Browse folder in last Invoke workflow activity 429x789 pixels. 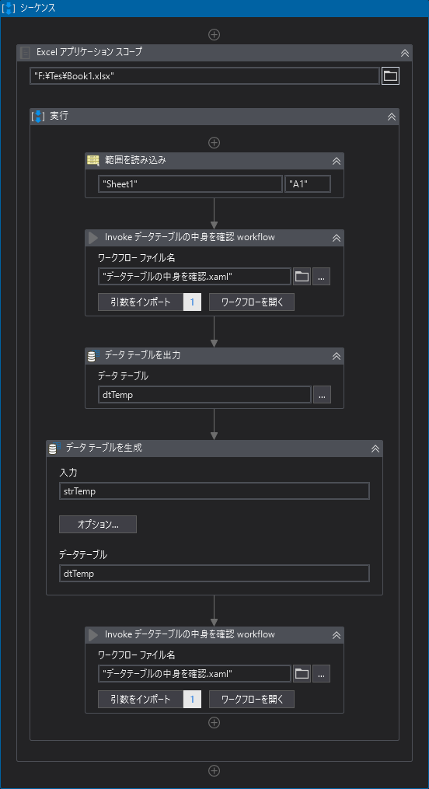(302, 674)
